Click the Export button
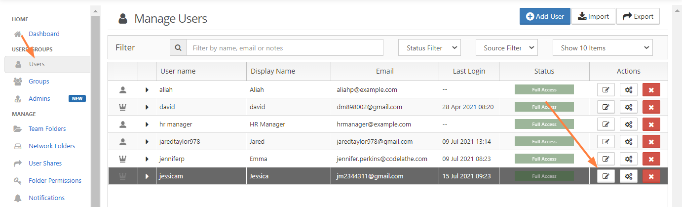This screenshot has width=682, height=207. [638, 16]
